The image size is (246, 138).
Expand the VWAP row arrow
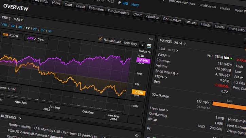coord(169,56)
